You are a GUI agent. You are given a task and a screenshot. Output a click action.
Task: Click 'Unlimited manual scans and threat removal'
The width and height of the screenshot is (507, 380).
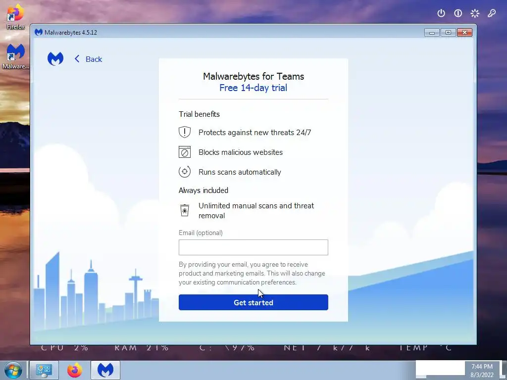pos(256,211)
